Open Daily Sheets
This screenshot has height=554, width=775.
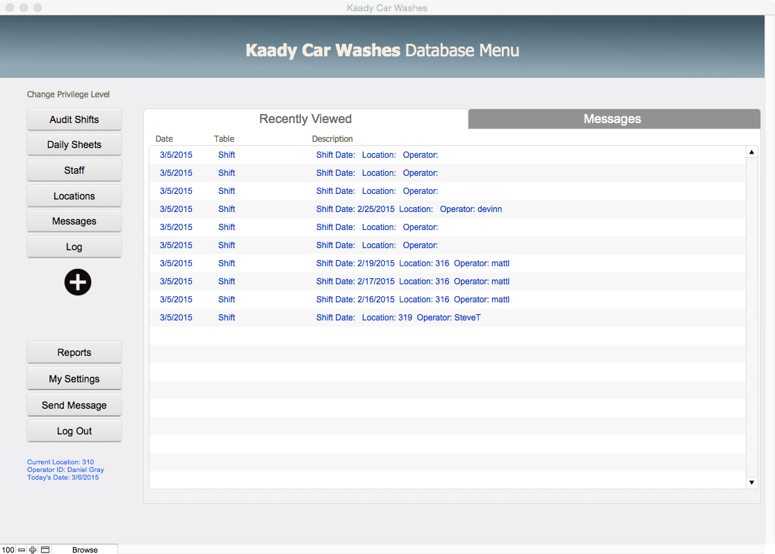pyautogui.click(x=74, y=145)
